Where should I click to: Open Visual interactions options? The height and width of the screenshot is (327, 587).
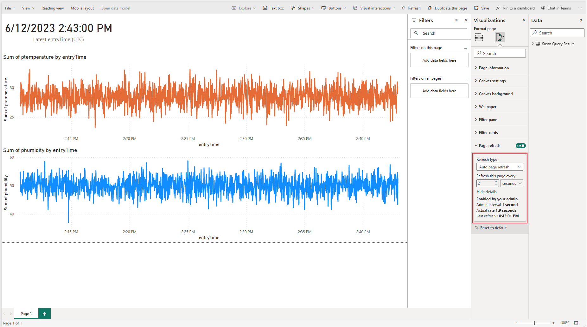pos(374,8)
